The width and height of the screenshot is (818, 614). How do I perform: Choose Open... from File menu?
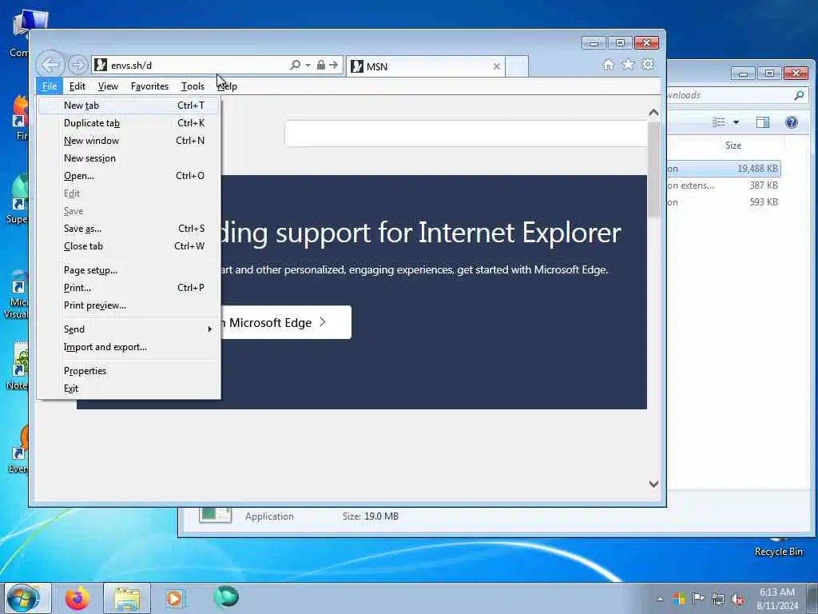click(x=129, y=176)
